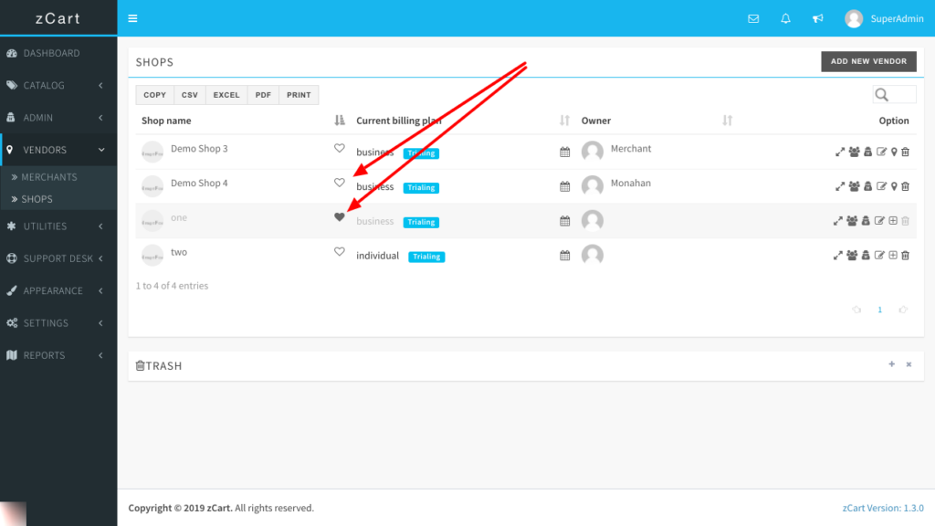Open the mail messages icon in header
Viewport: 935px width, 526px height.
tap(753, 18)
